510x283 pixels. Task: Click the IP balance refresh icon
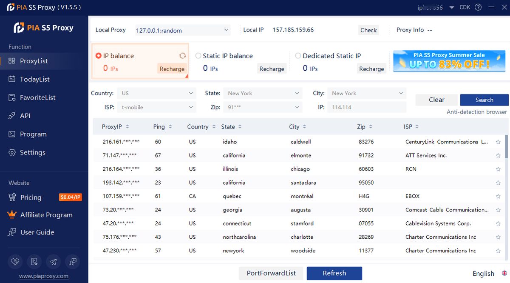[182, 55]
